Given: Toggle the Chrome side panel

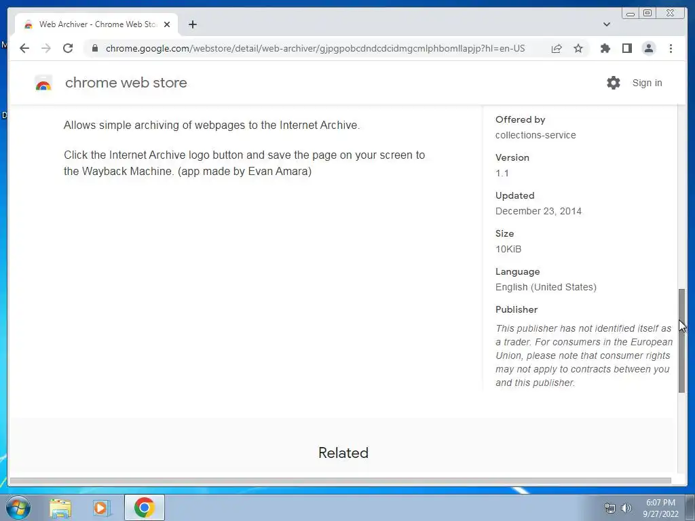Looking at the screenshot, I should pos(626,48).
